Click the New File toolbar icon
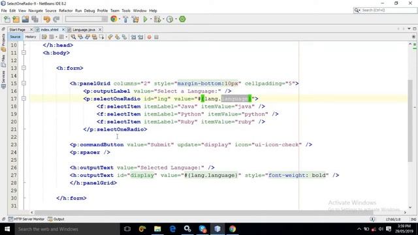Image resolution: width=418 pixels, height=235 pixels. click(x=7, y=19)
